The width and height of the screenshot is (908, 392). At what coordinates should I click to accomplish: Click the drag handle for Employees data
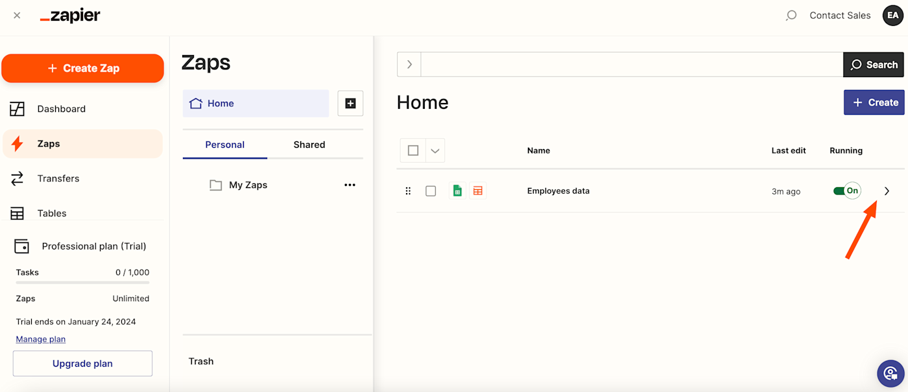pos(408,191)
